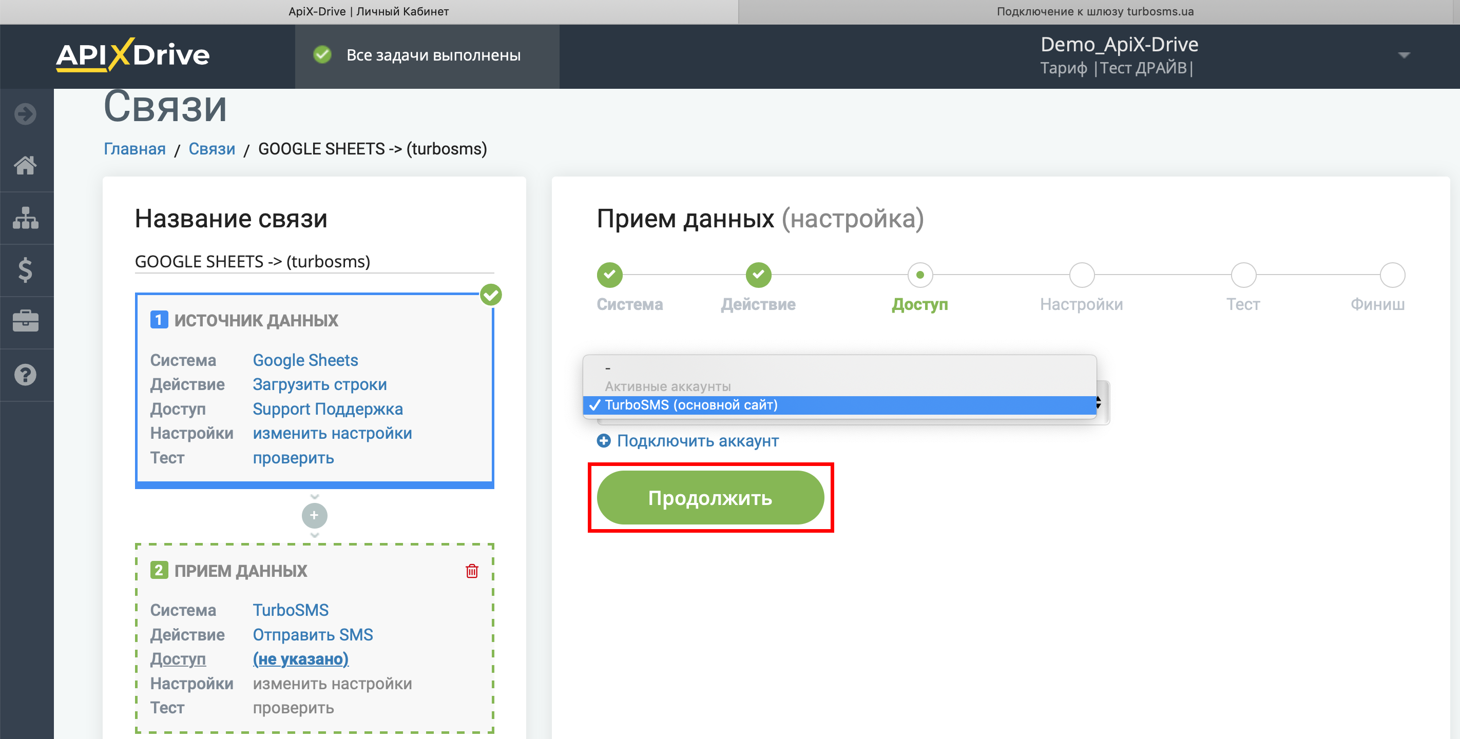1460x739 pixels.
Task: Click the Продолжить button
Action: point(710,498)
